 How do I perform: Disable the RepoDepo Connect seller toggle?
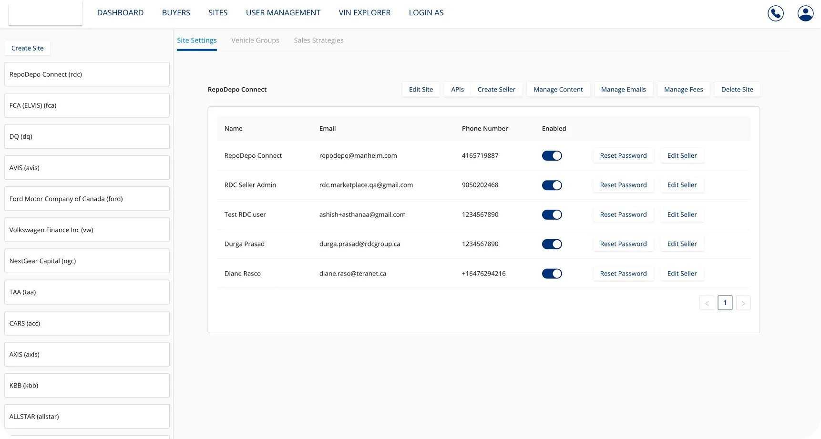click(552, 156)
